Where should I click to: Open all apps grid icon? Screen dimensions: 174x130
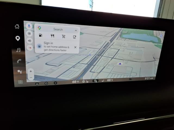pos(20,82)
